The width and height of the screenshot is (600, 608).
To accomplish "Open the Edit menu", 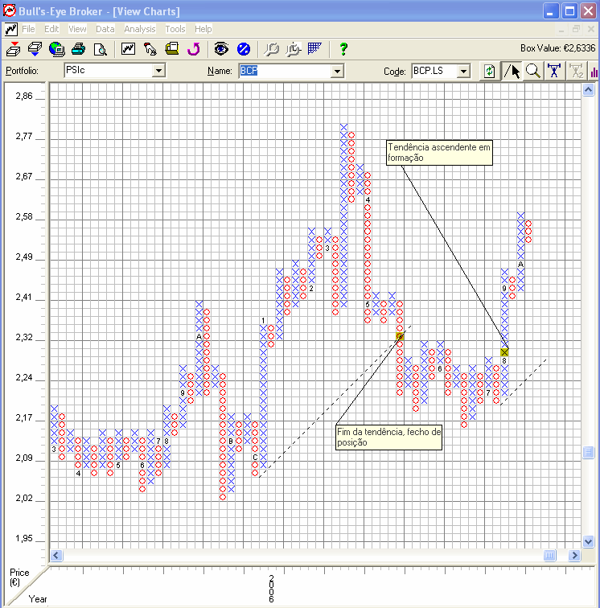I will [x=51, y=29].
